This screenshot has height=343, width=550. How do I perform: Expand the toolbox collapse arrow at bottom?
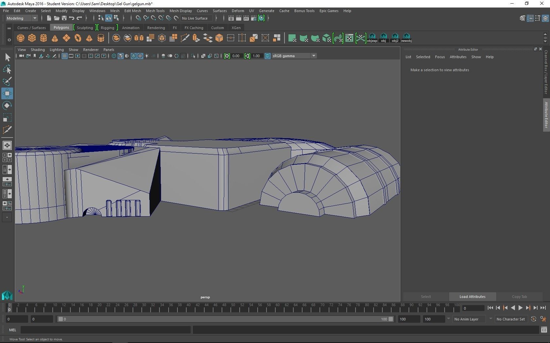[7, 217]
